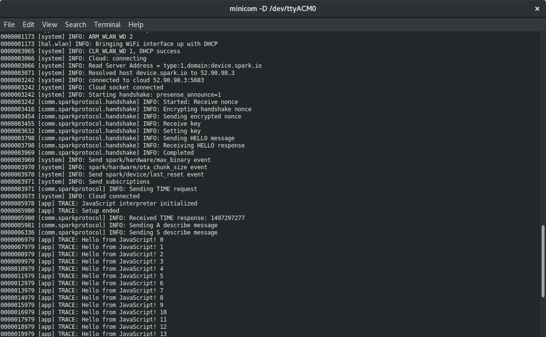Click the window title 'minicom -D /dev/ttyACM0'
The height and width of the screenshot is (337, 546).
point(273,9)
